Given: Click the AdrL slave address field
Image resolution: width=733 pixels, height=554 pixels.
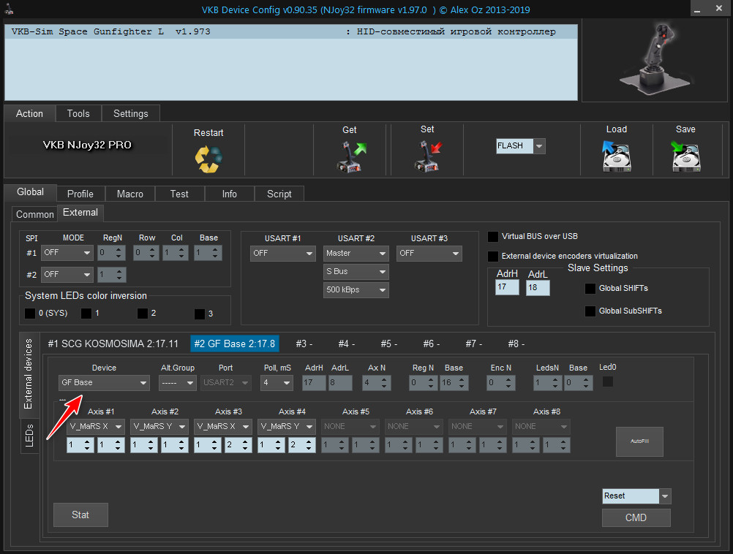Looking at the screenshot, I should tap(538, 288).
